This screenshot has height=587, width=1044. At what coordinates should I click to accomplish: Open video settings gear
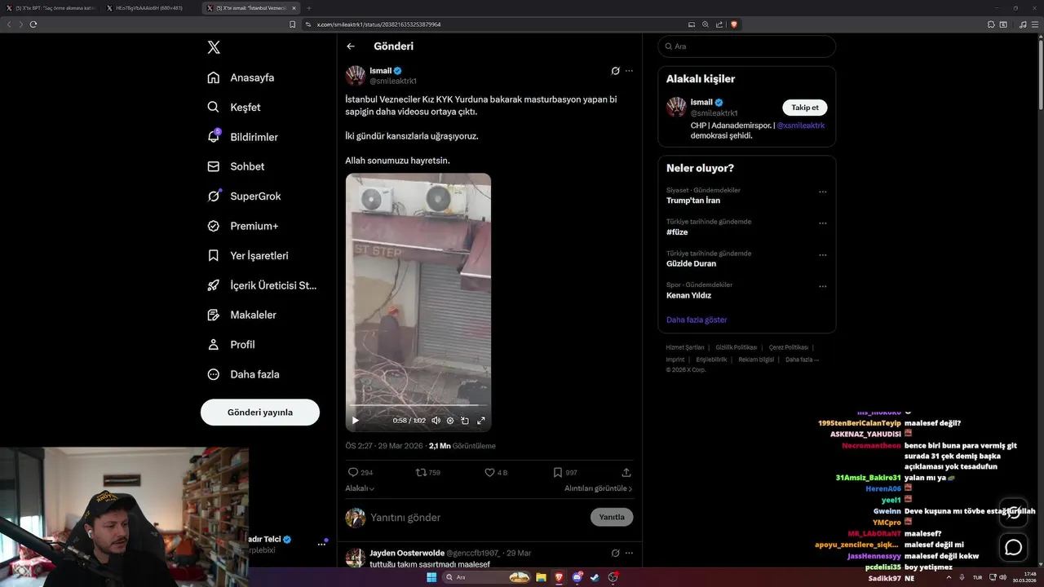[450, 421]
